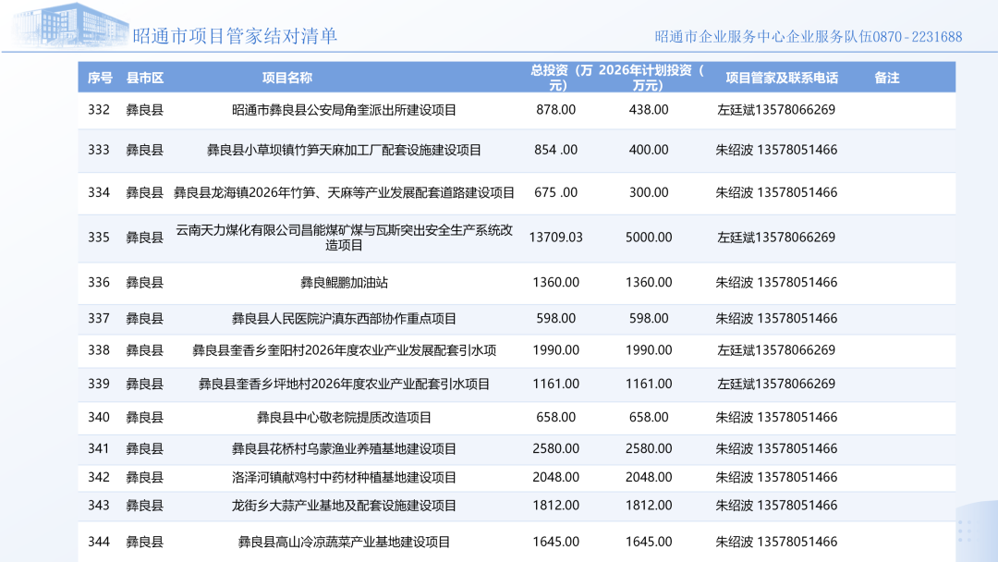Click project 彝良县人民医院沪滇东西部协作重点项目
The height and width of the screenshot is (562, 998).
(344, 319)
